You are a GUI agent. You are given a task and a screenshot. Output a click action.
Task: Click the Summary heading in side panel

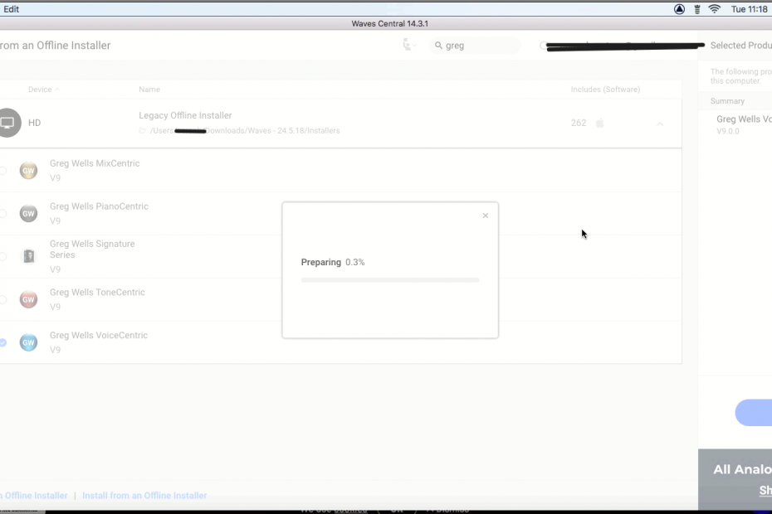click(727, 101)
